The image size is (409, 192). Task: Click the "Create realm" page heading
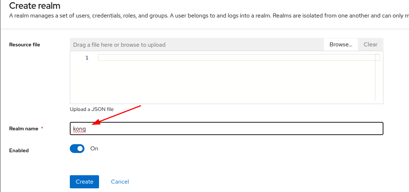coord(35,6)
